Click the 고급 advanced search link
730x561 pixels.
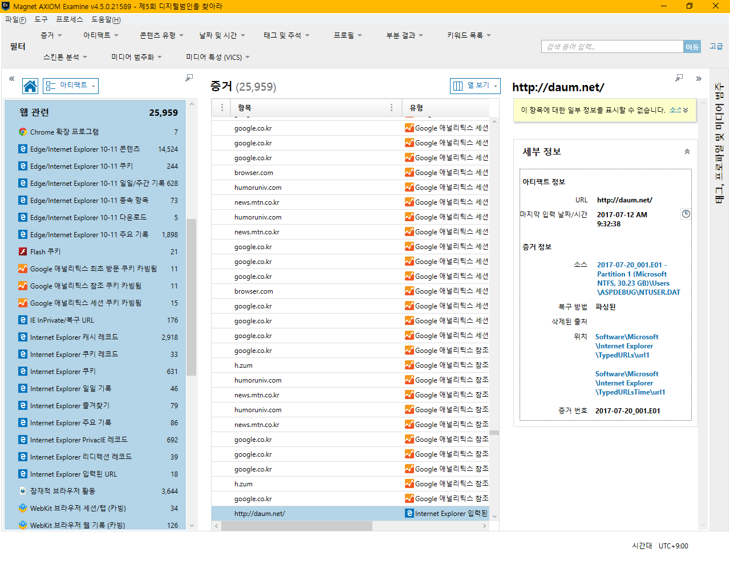716,46
